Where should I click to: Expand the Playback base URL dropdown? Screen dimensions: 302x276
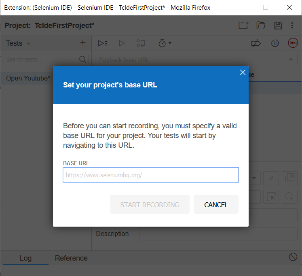[291, 59]
